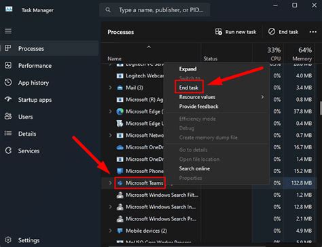Select Go to details menu entry
This screenshot has height=247, width=322.
194,150
